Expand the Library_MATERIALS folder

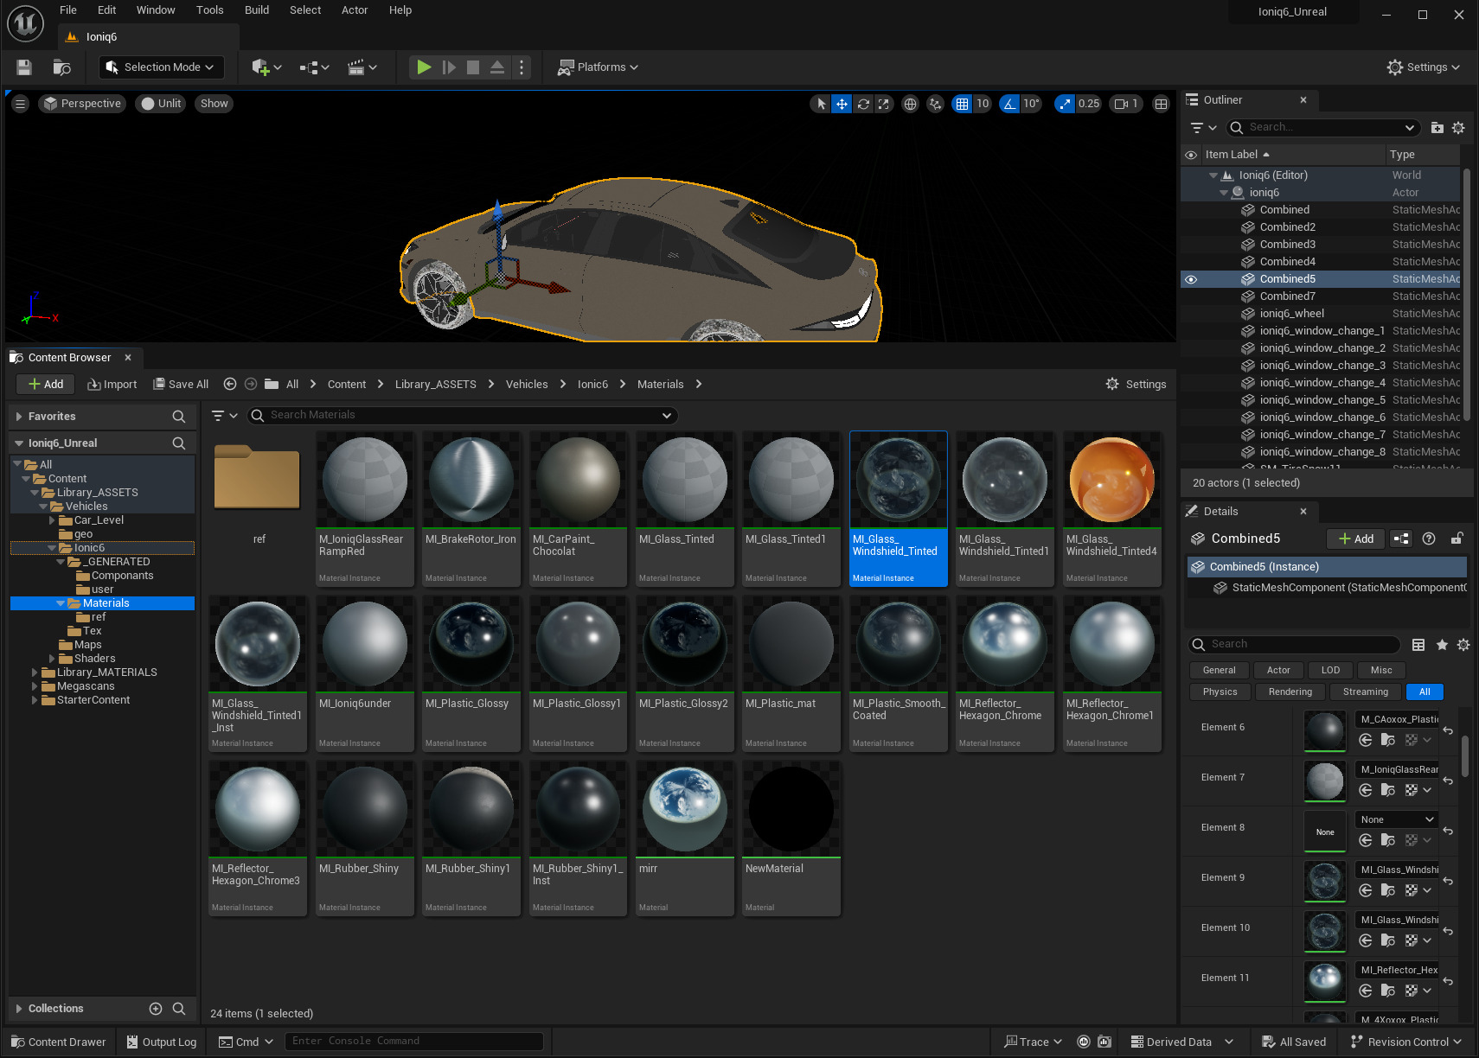coord(35,672)
